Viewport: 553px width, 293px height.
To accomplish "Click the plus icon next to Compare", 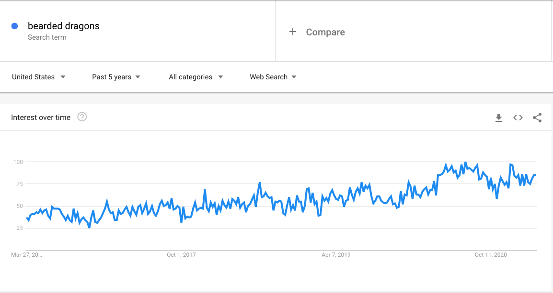I will tap(293, 32).
